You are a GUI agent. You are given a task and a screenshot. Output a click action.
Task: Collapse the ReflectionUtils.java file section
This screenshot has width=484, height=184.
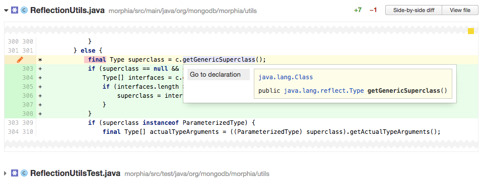pos(6,11)
